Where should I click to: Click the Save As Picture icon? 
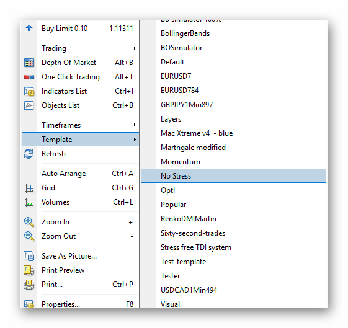29,256
